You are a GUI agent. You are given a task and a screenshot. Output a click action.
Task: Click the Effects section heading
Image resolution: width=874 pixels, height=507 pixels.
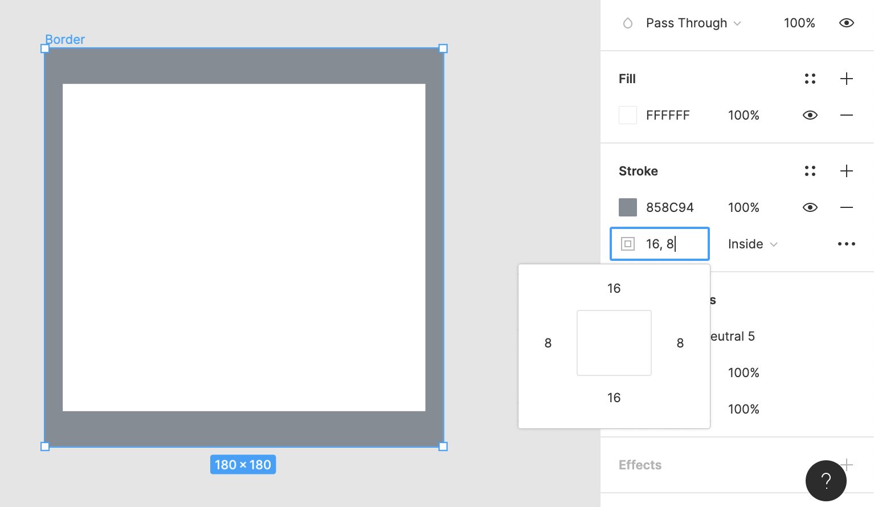coord(640,465)
